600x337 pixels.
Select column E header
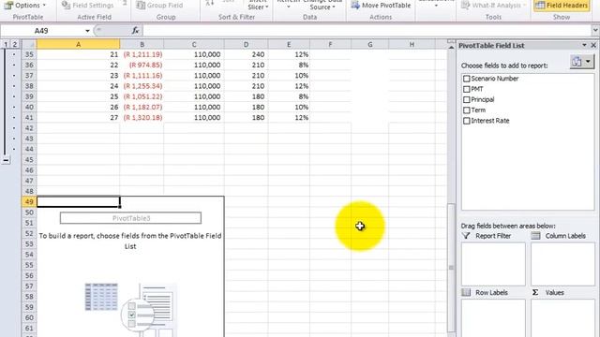pyautogui.click(x=289, y=44)
